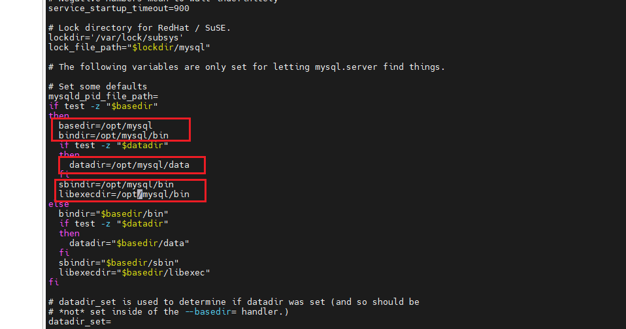Click the final magenta fi keyword
The height and width of the screenshot is (329, 626).
[x=54, y=283]
